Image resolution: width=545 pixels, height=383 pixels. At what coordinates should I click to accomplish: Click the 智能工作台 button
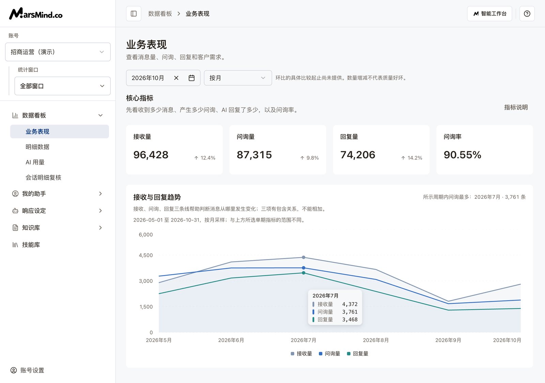(x=489, y=14)
